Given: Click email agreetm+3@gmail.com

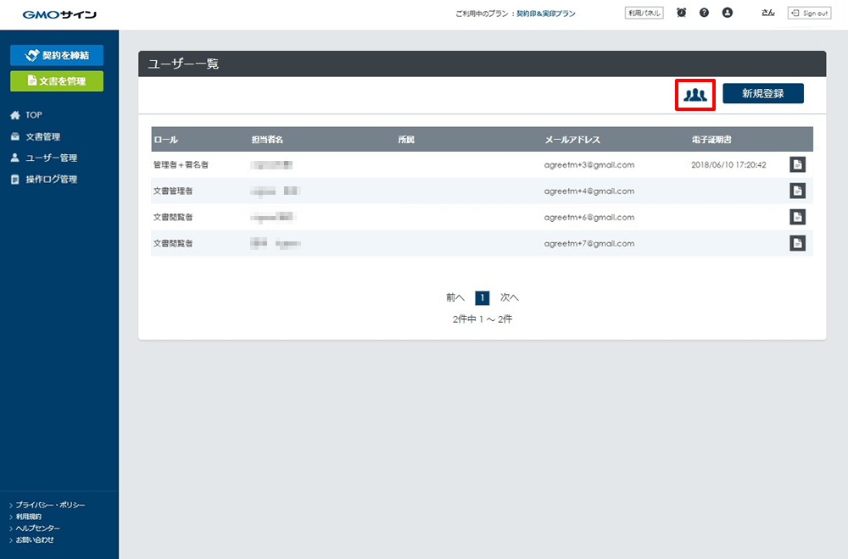Looking at the screenshot, I should [589, 164].
